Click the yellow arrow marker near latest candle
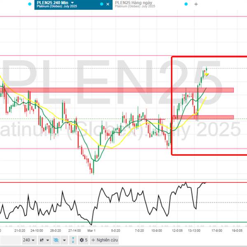 [207, 75]
